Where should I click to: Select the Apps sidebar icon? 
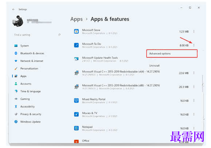coord(16,76)
